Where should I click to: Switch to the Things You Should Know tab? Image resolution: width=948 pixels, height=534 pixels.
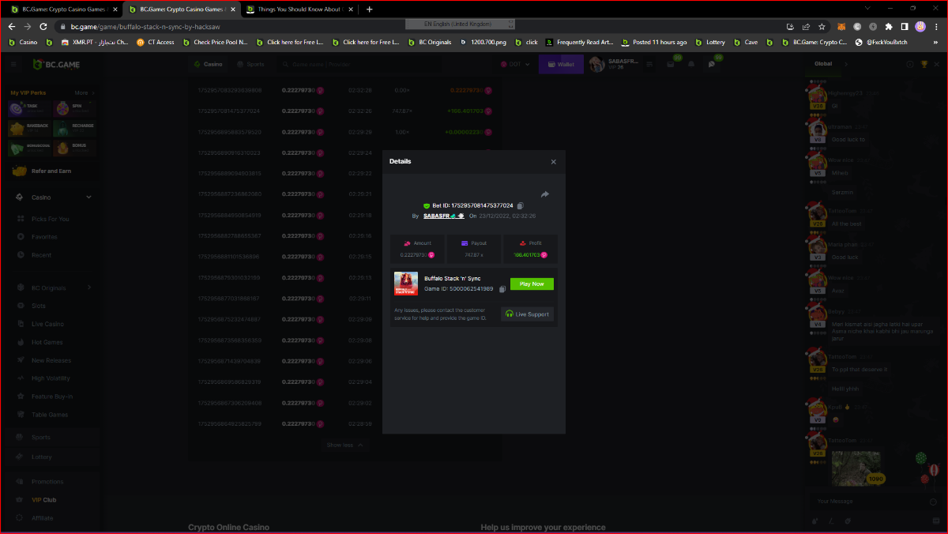pos(299,9)
